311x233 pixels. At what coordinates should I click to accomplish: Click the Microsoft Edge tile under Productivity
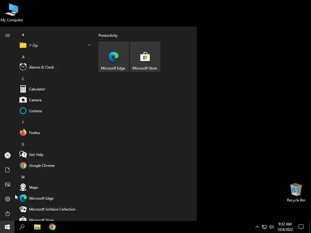click(114, 57)
